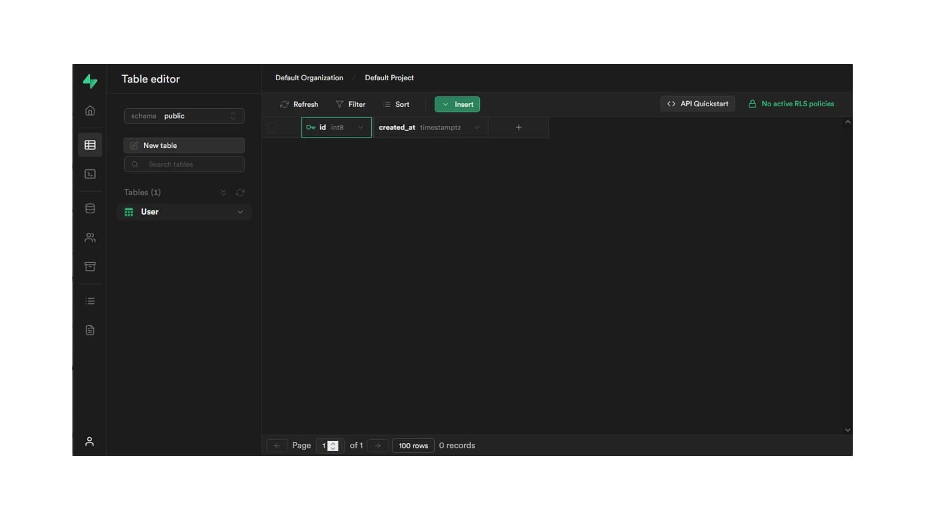Image resolution: width=925 pixels, height=520 pixels.
Task: Open the Table editor sidebar icon
Action: click(90, 145)
